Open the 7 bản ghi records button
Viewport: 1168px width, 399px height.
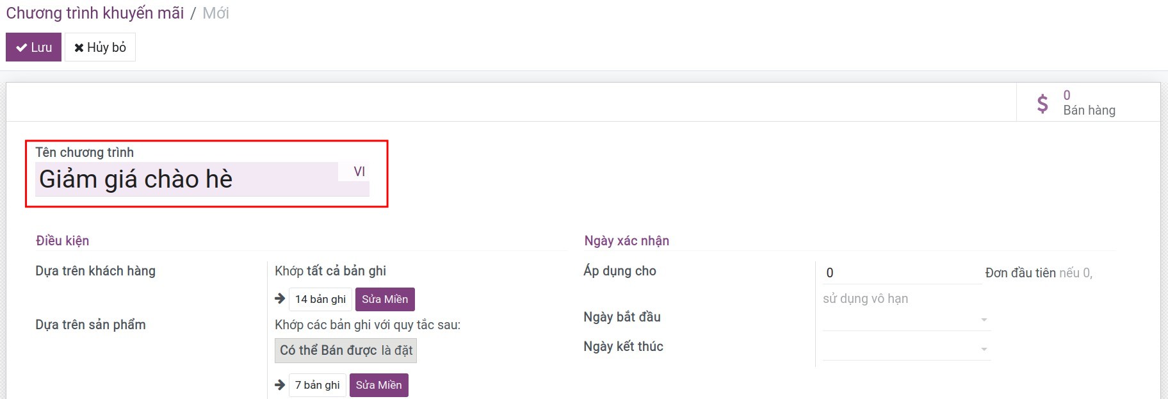click(x=317, y=385)
